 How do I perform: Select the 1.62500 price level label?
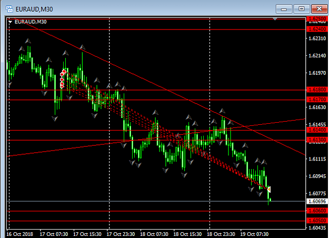point(317,18)
